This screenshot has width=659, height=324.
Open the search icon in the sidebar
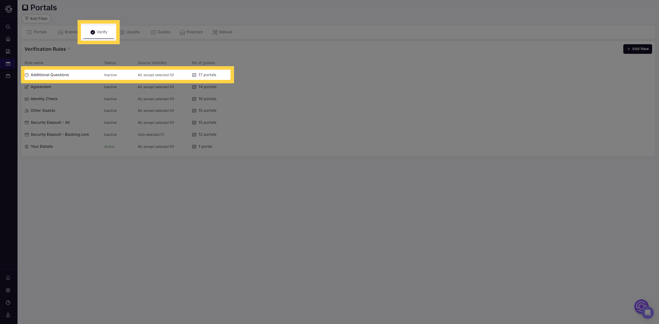coord(8,27)
